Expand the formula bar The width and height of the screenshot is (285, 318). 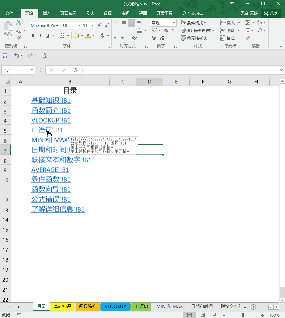click(x=281, y=70)
